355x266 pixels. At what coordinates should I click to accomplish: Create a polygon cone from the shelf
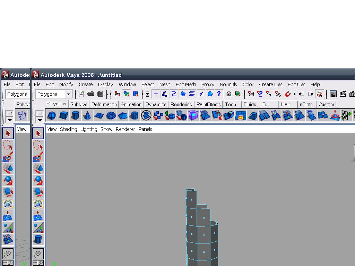coord(87,115)
